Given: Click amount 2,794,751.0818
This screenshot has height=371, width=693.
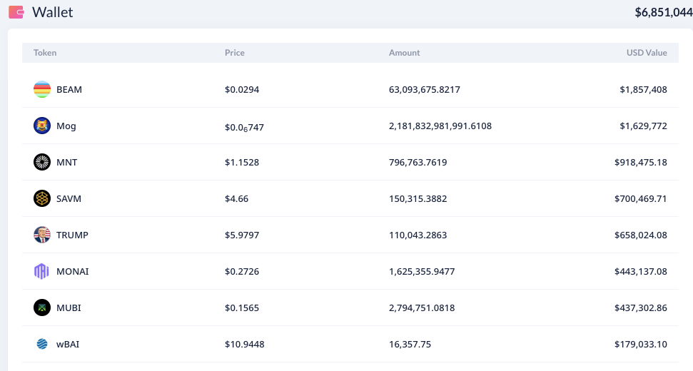Looking at the screenshot, I should (422, 308).
